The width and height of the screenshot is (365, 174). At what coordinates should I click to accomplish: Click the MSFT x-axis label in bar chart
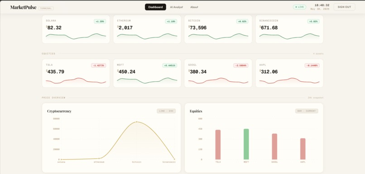(x=246, y=162)
